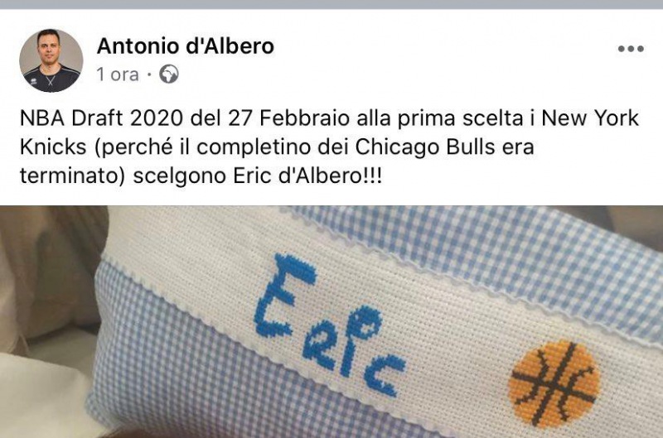This screenshot has height=438, width=663.
Task: Click the large embroidered letter 'E'
Action: pyautogui.click(x=282, y=296)
